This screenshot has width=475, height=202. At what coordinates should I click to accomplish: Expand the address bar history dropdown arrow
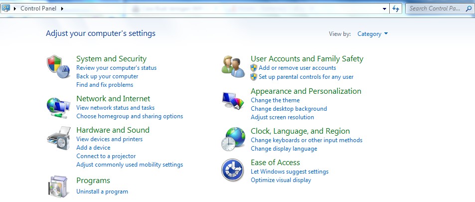click(x=384, y=9)
